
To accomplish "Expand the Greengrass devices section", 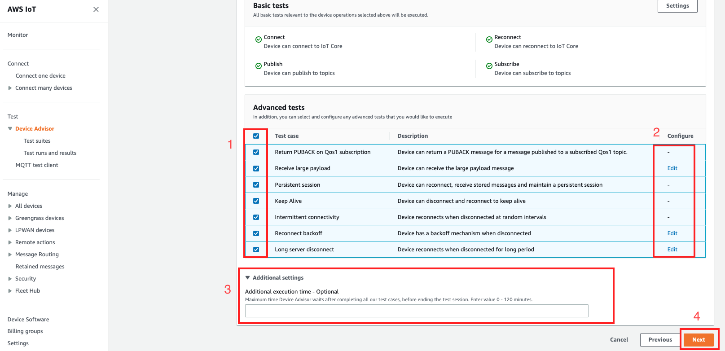I will click(x=10, y=218).
